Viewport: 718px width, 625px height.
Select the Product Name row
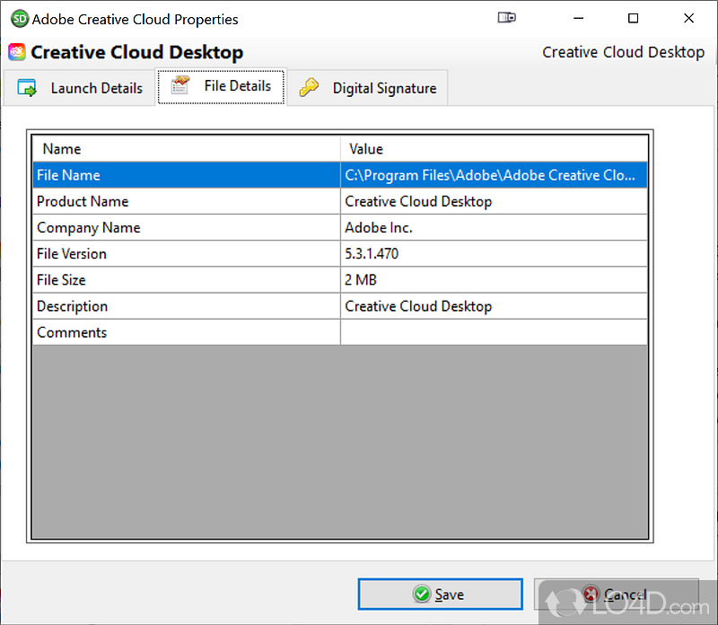point(186,201)
